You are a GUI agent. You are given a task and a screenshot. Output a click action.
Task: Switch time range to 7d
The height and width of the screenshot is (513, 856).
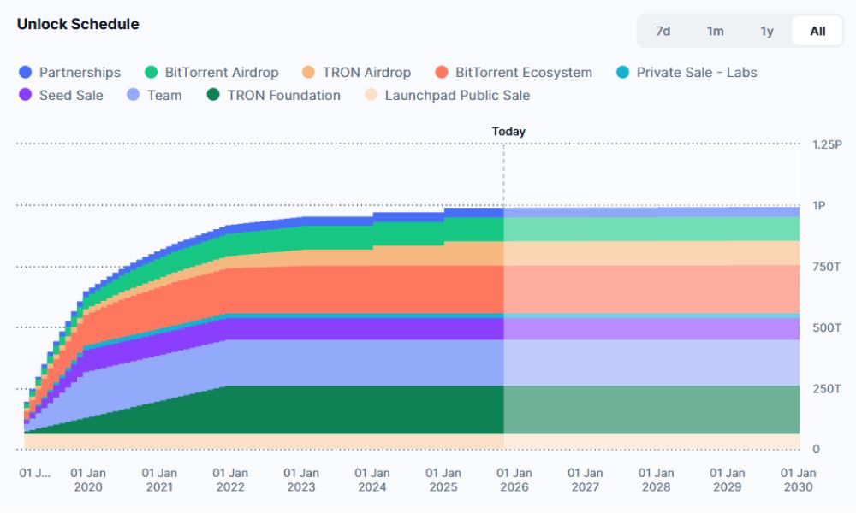[x=663, y=31]
